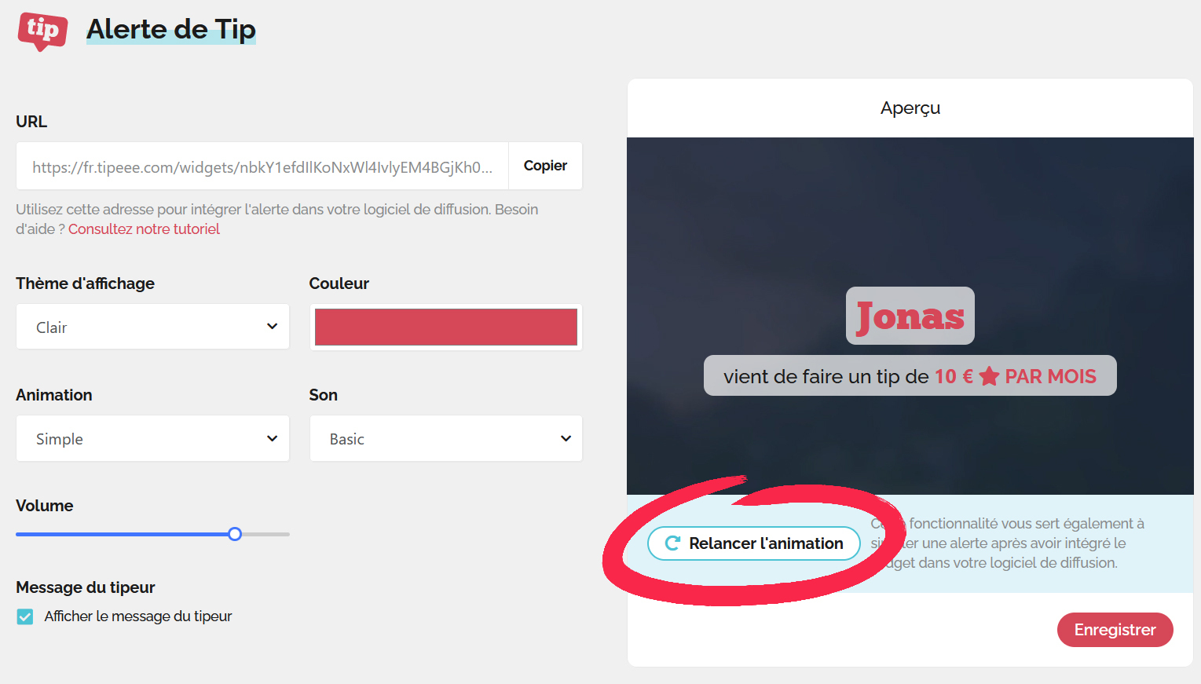Open the Consultez notre tutoriel link
The width and height of the screenshot is (1201, 684).
(144, 229)
